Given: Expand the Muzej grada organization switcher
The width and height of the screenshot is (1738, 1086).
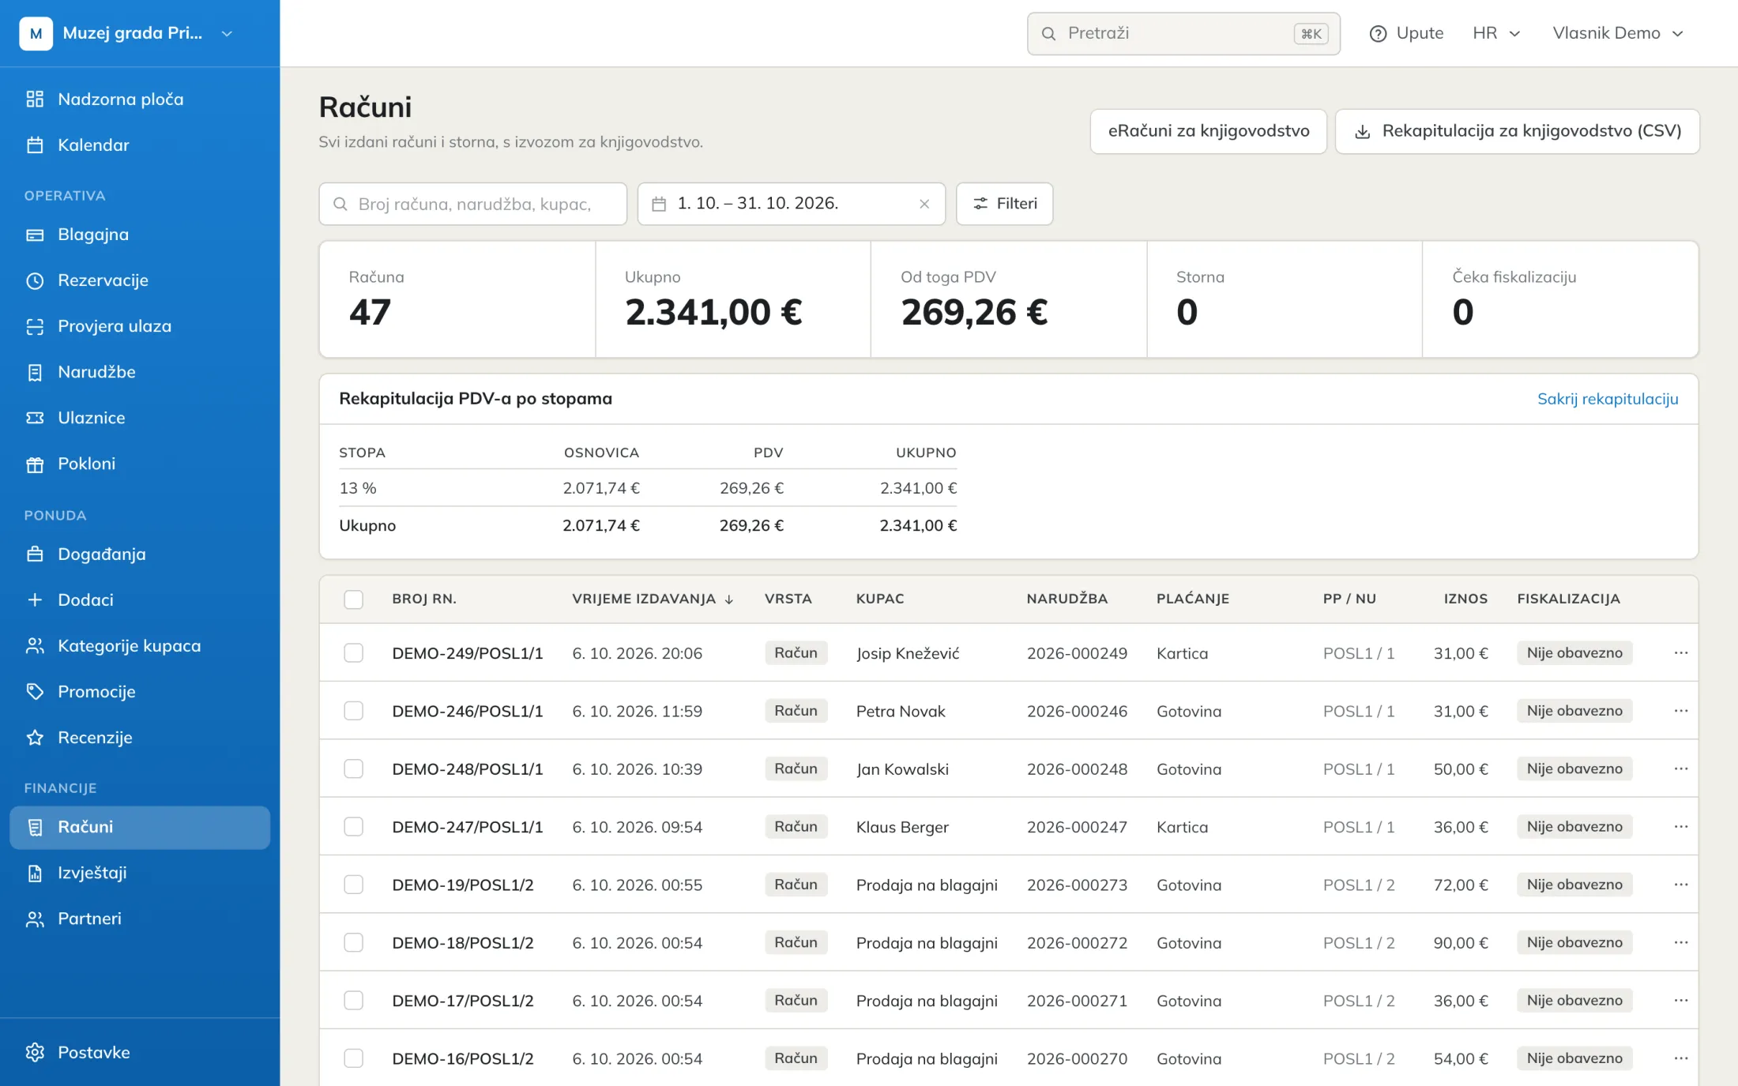Looking at the screenshot, I should (127, 33).
